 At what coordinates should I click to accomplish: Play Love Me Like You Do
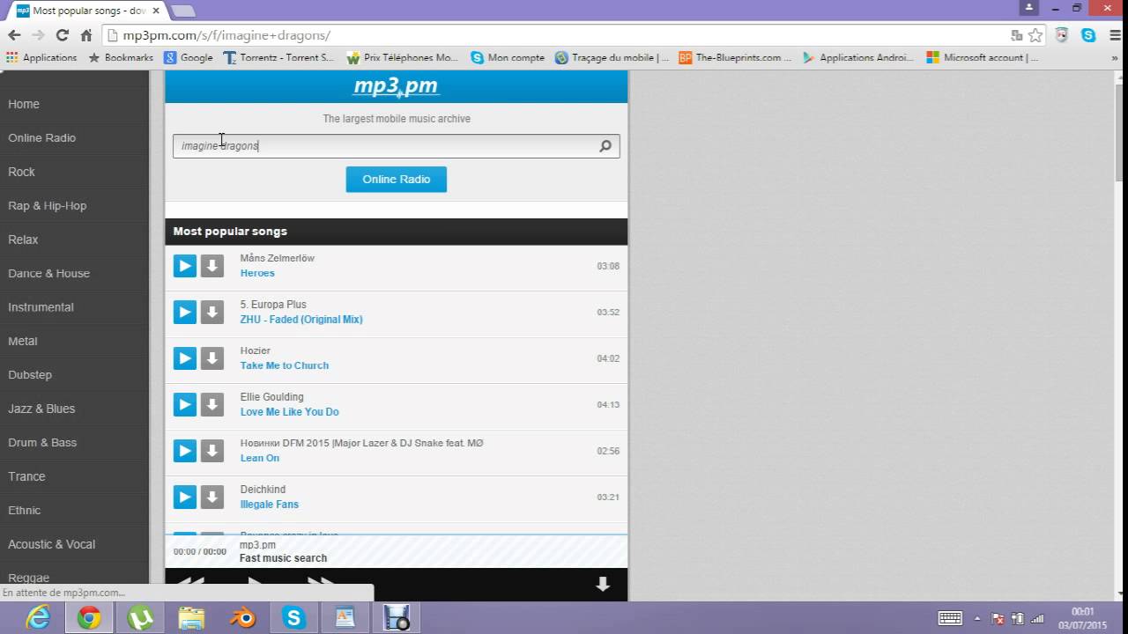pos(185,404)
